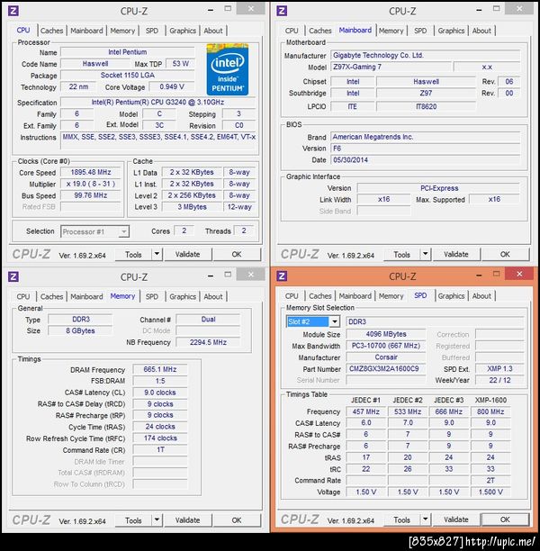540x551 pixels.
Task: Open Caches tab in SPD window
Action: tap(320, 296)
